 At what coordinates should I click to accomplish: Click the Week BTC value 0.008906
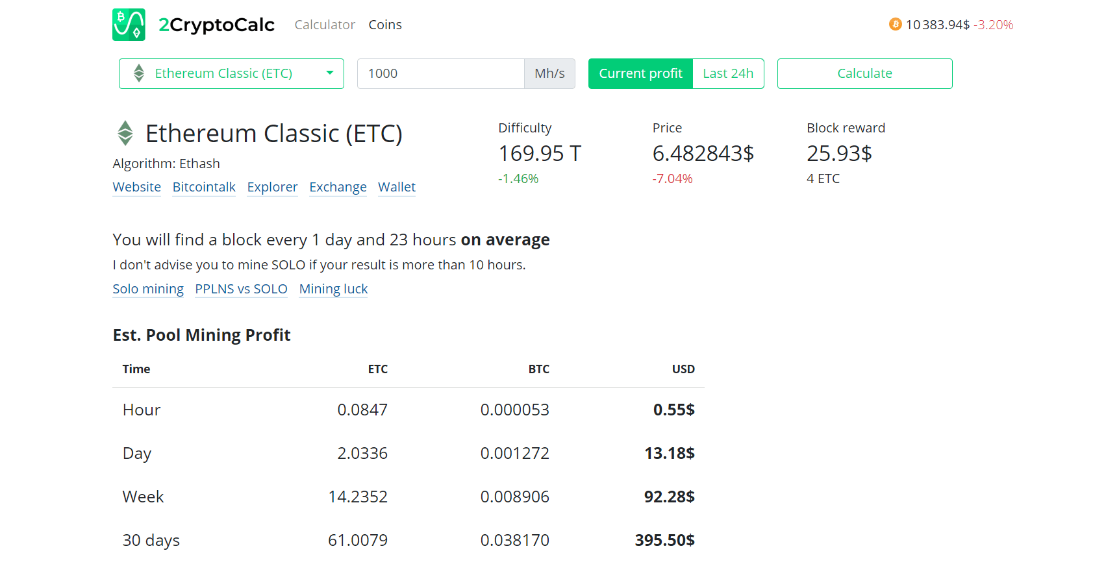click(x=515, y=497)
